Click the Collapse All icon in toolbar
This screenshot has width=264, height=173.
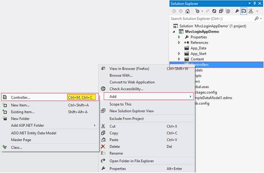point(221,11)
